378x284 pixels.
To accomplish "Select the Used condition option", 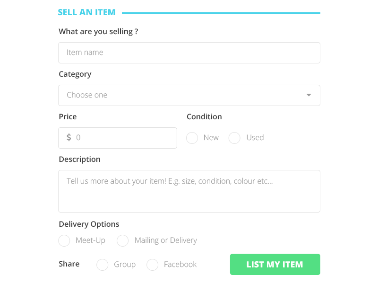I will pyautogui.click(x=235, y=138).
